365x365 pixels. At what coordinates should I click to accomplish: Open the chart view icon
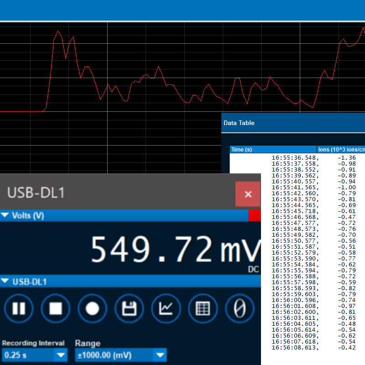pyautogui.click(x=166, y=309)
